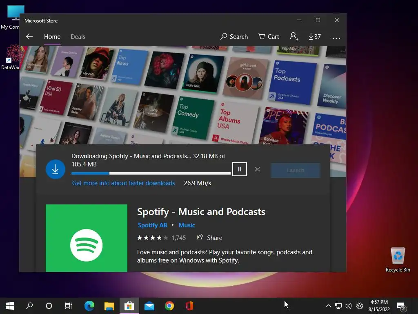
Task: Open taskbar search magnifier
Action: tap(29, 306)
